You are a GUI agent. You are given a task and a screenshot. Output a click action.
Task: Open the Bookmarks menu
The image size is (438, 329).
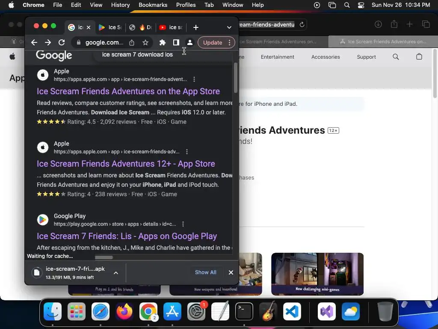[153, 5]
